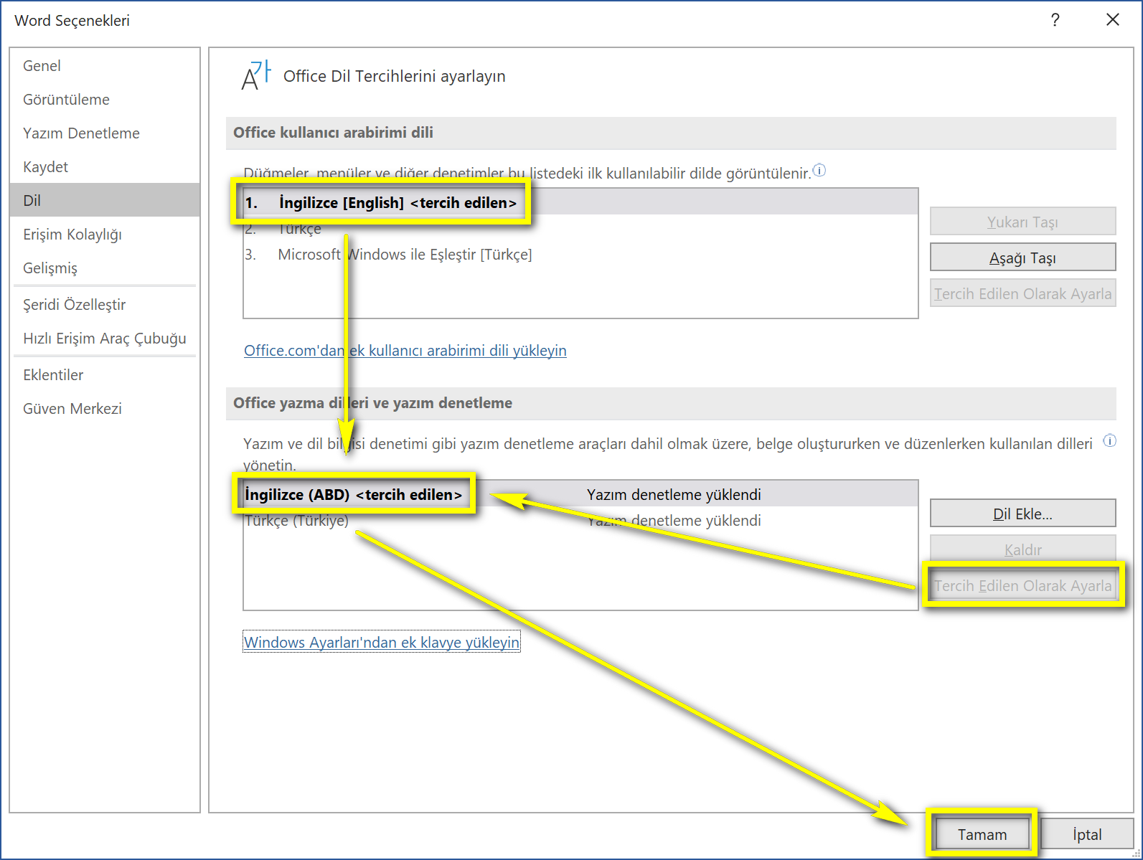Viewport: 1143px width, 860px height.
Task: Click info icon next to display language description
Action: pyautogui.click(x=819, y=171)
